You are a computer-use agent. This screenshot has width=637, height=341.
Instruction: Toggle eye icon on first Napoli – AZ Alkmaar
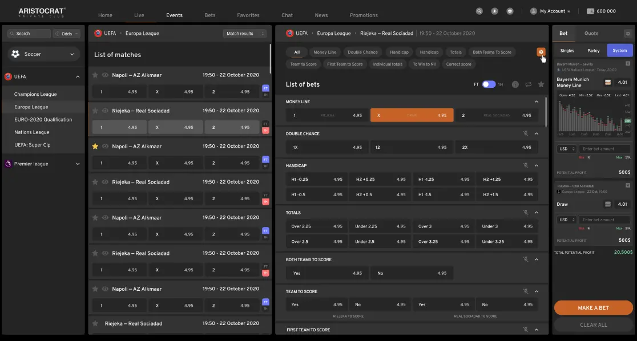105,75
